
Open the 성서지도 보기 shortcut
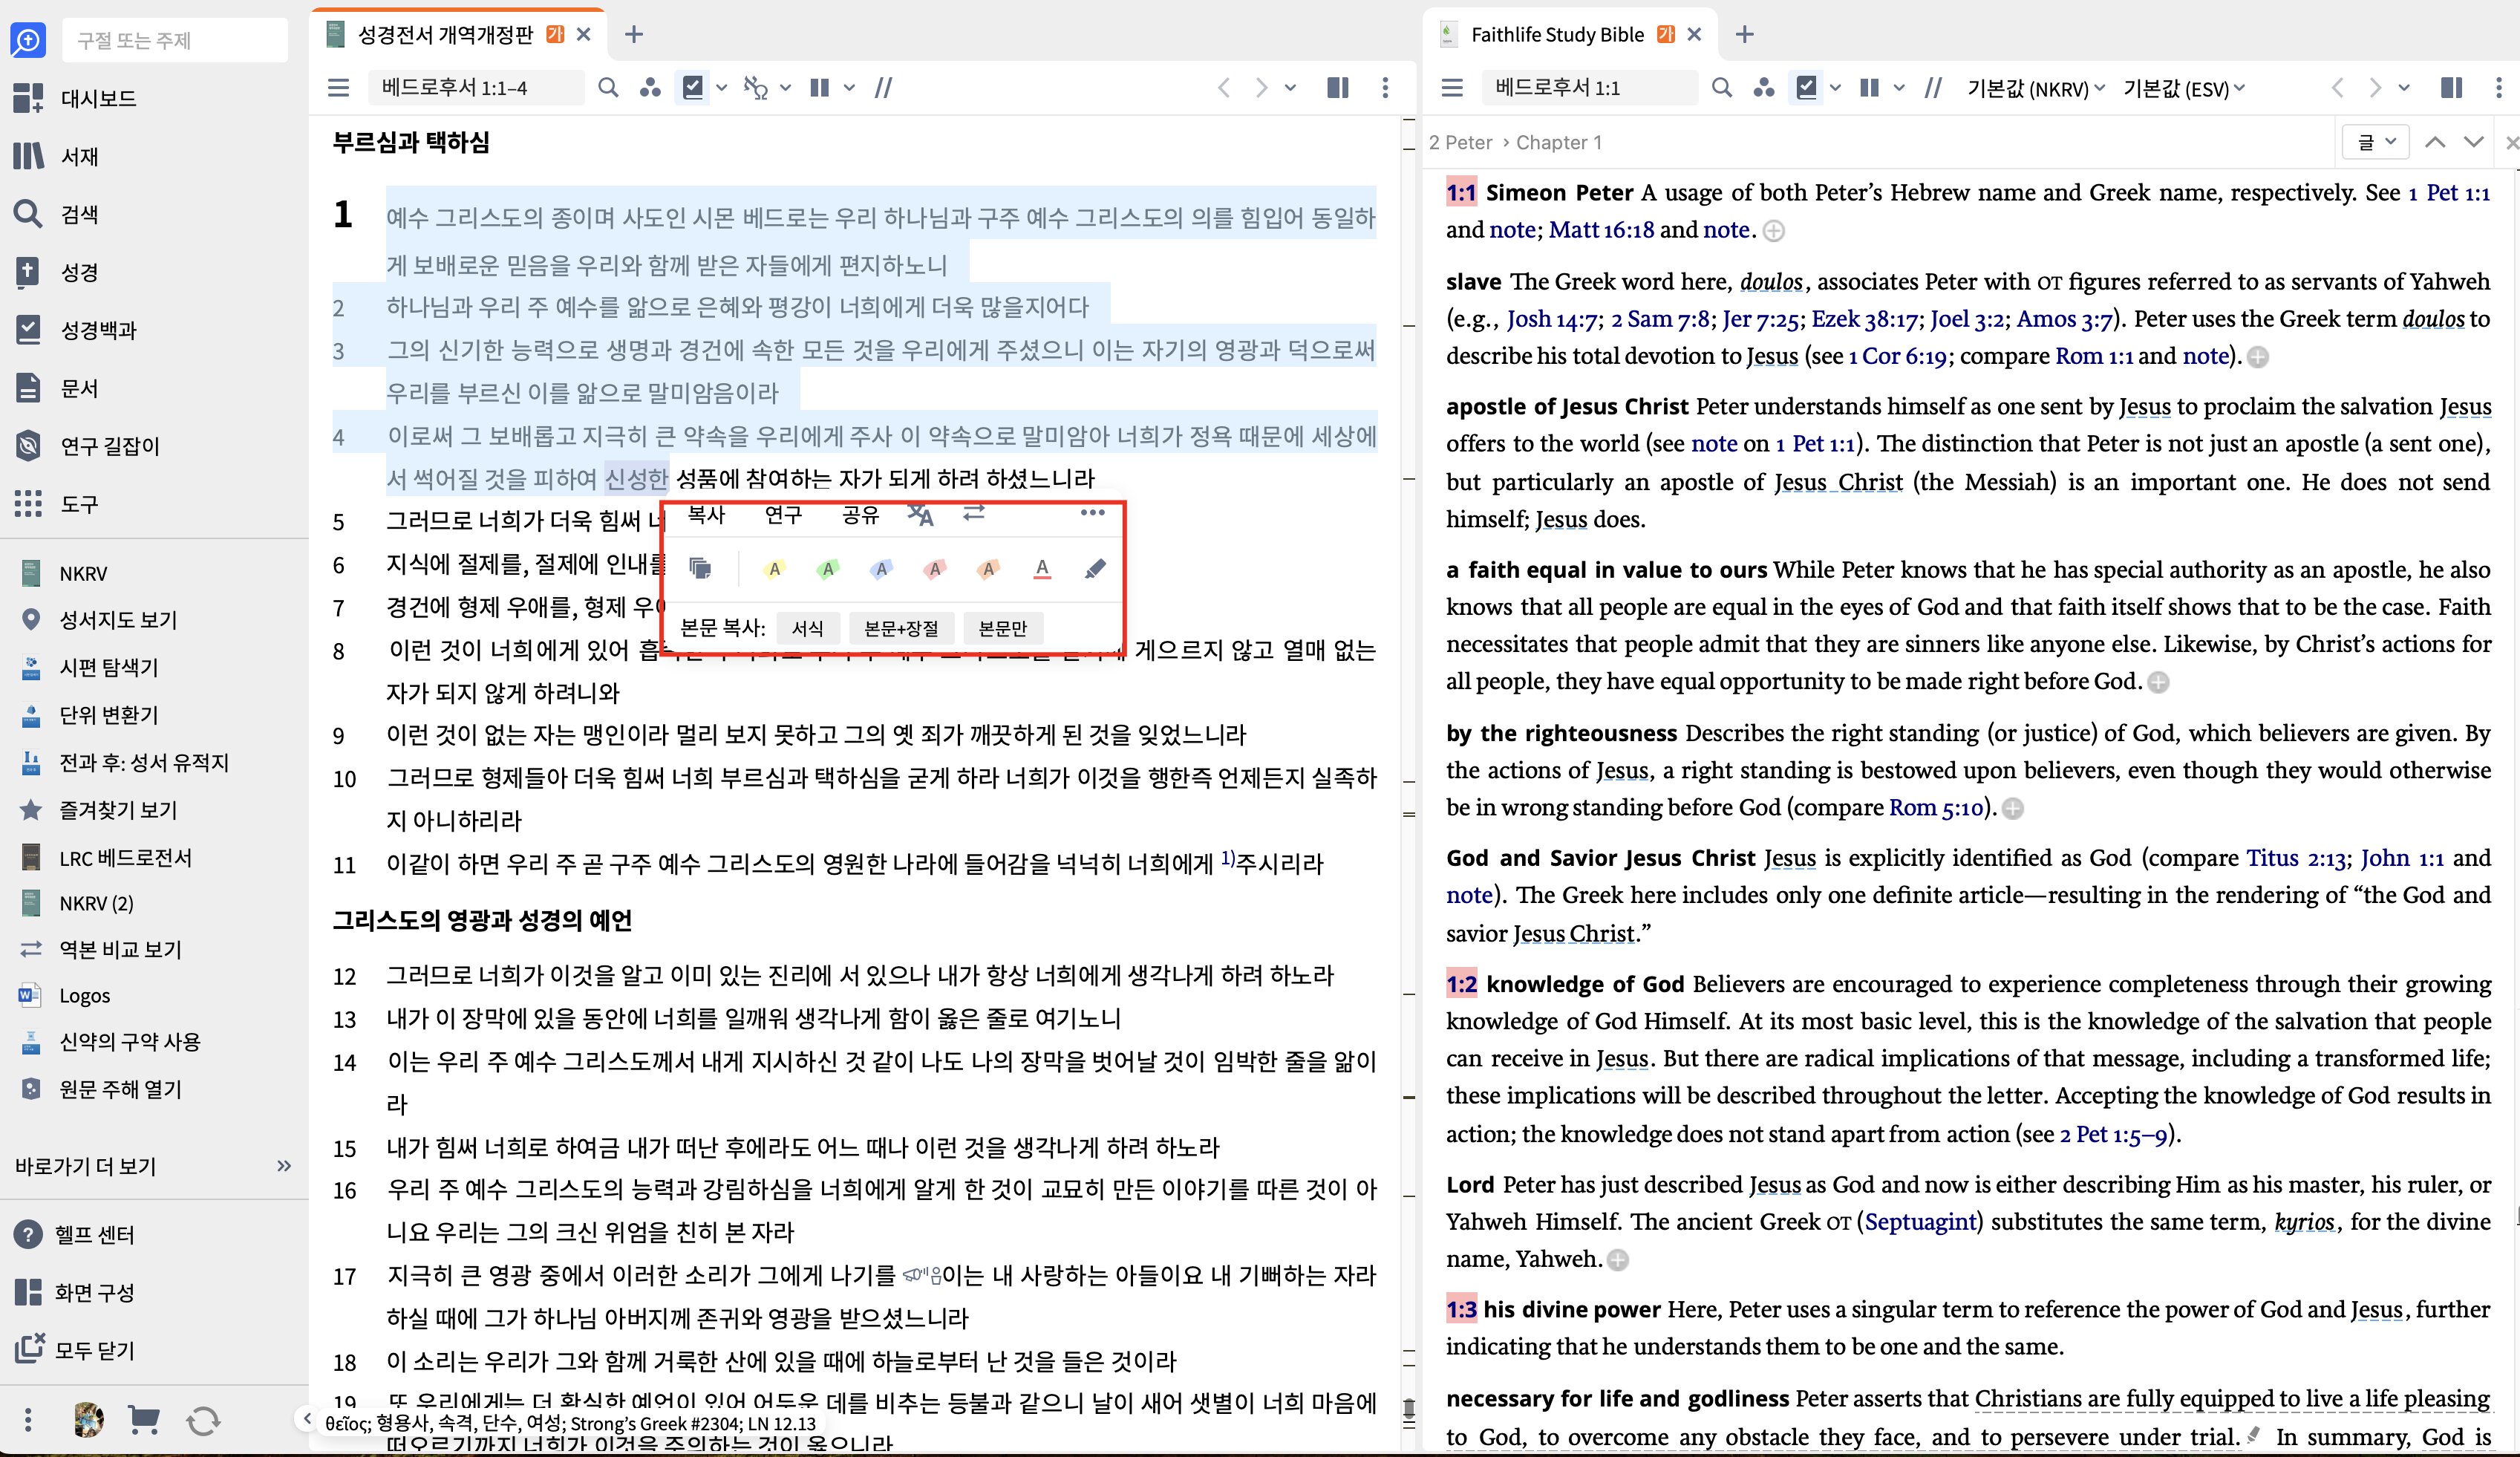(99, 620)
